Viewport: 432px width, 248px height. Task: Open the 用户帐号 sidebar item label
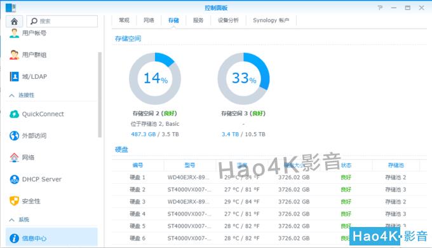34,33
